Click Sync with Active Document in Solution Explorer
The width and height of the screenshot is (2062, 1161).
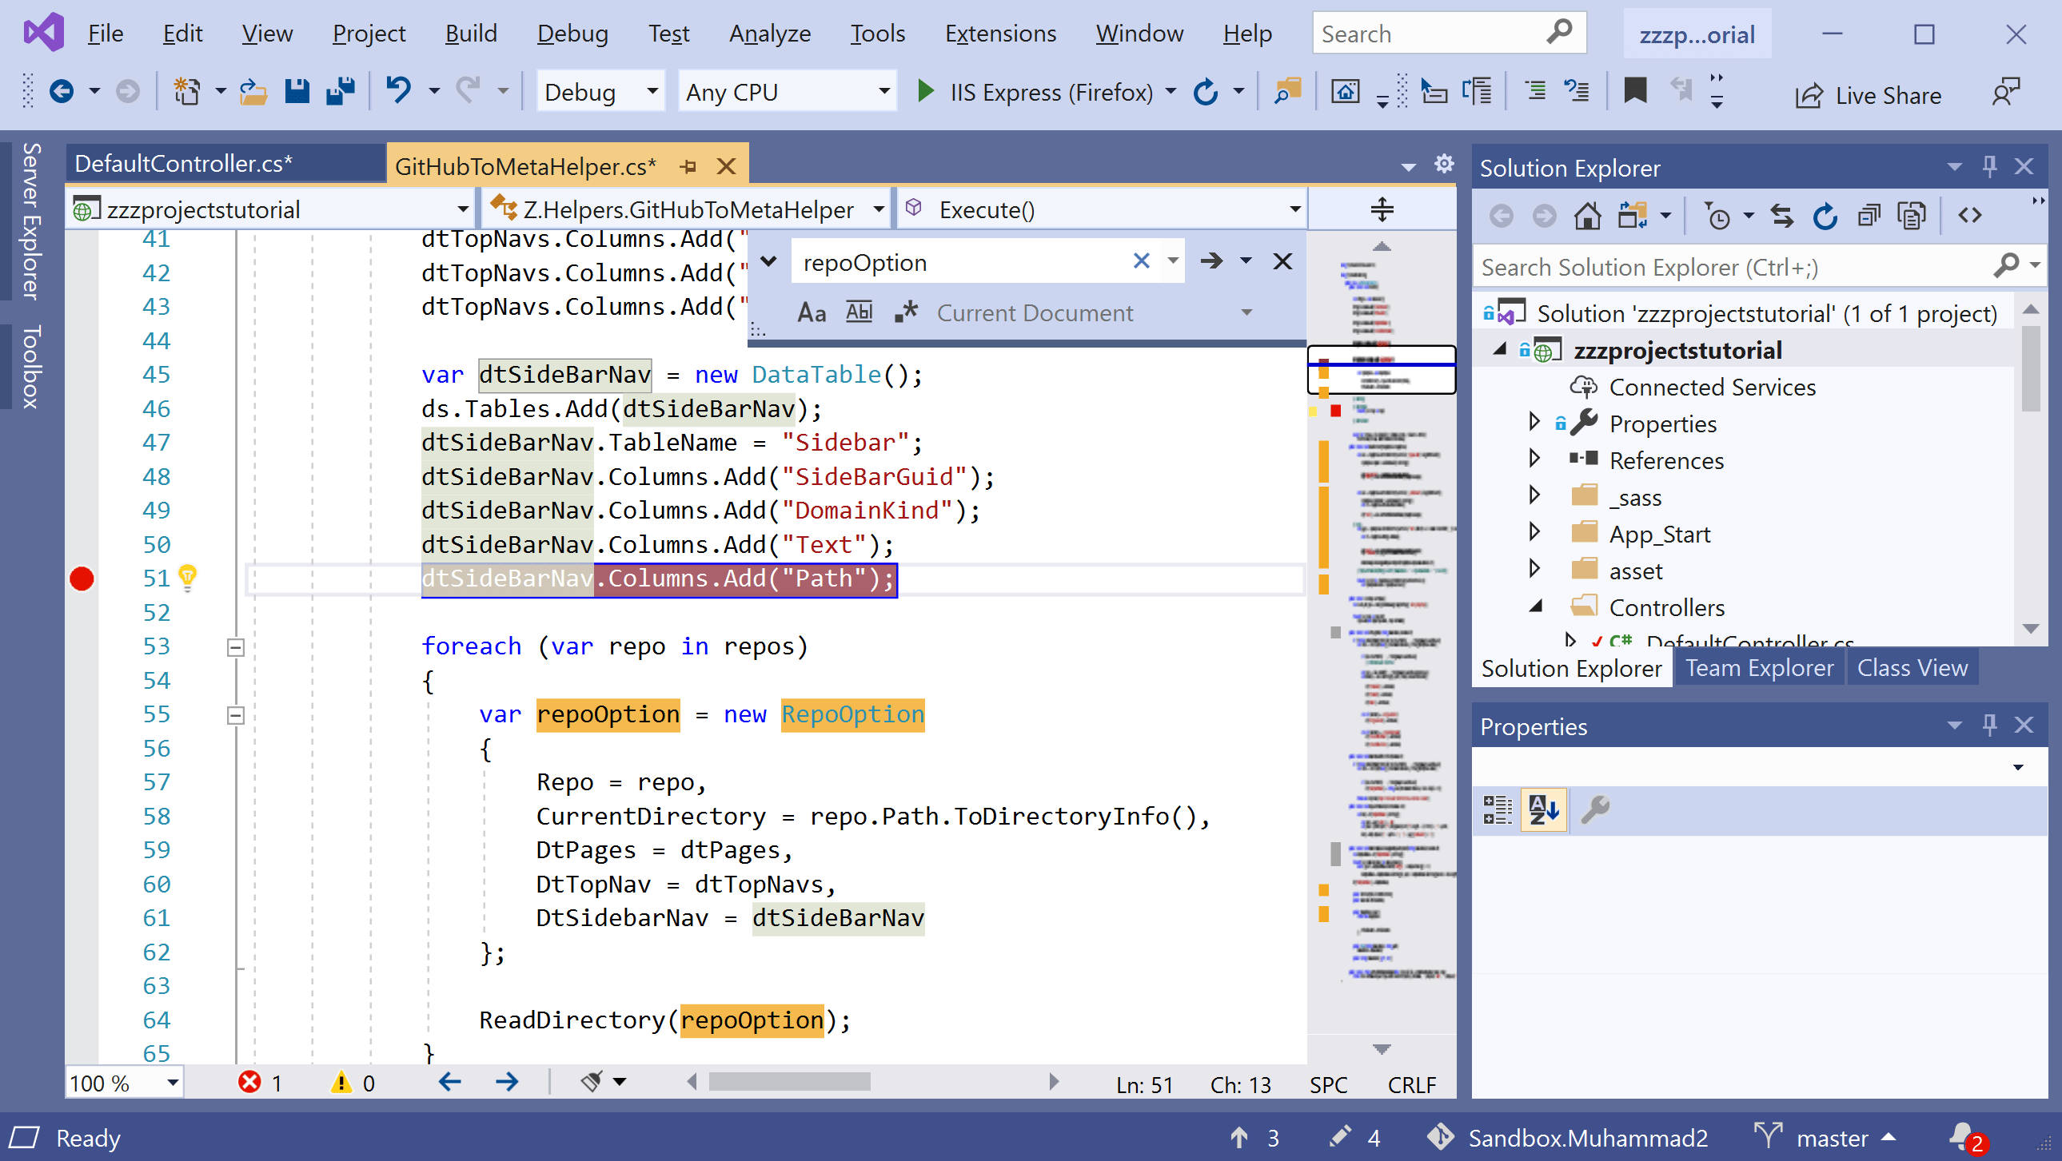[1781, 214]
